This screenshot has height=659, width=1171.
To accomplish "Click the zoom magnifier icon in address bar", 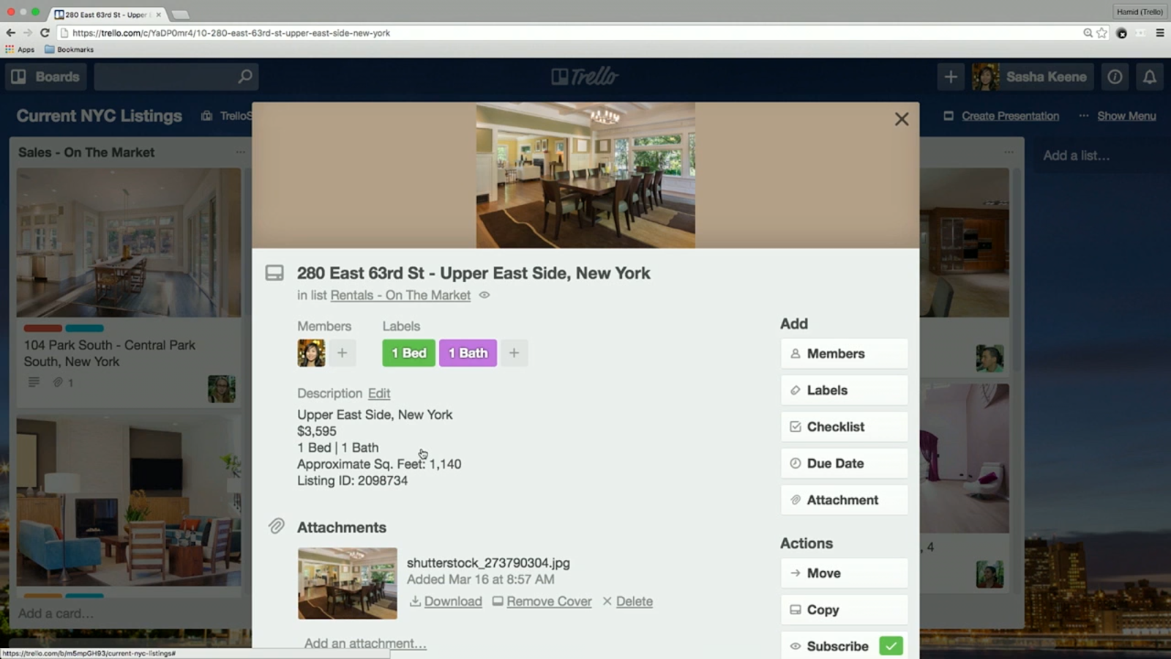I will (1088, 33).
